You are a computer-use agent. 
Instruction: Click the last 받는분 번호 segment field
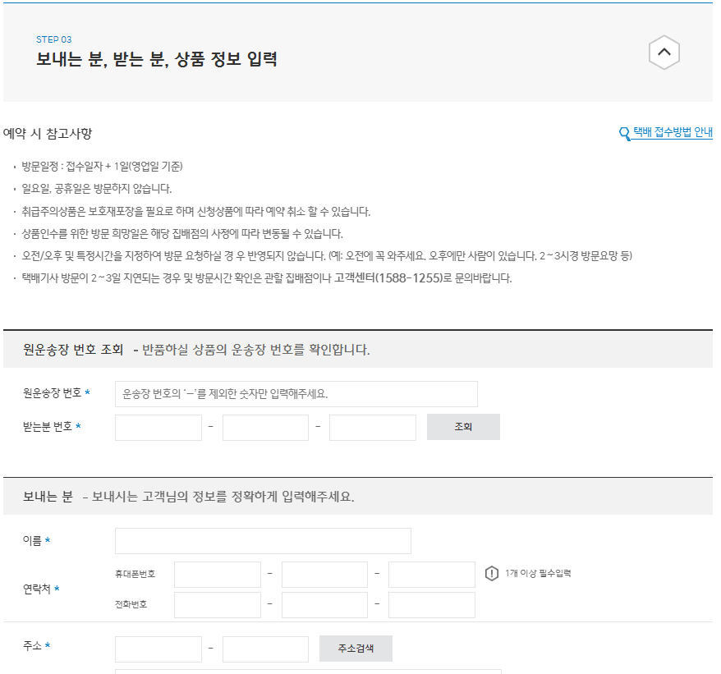tap(372, 427)
